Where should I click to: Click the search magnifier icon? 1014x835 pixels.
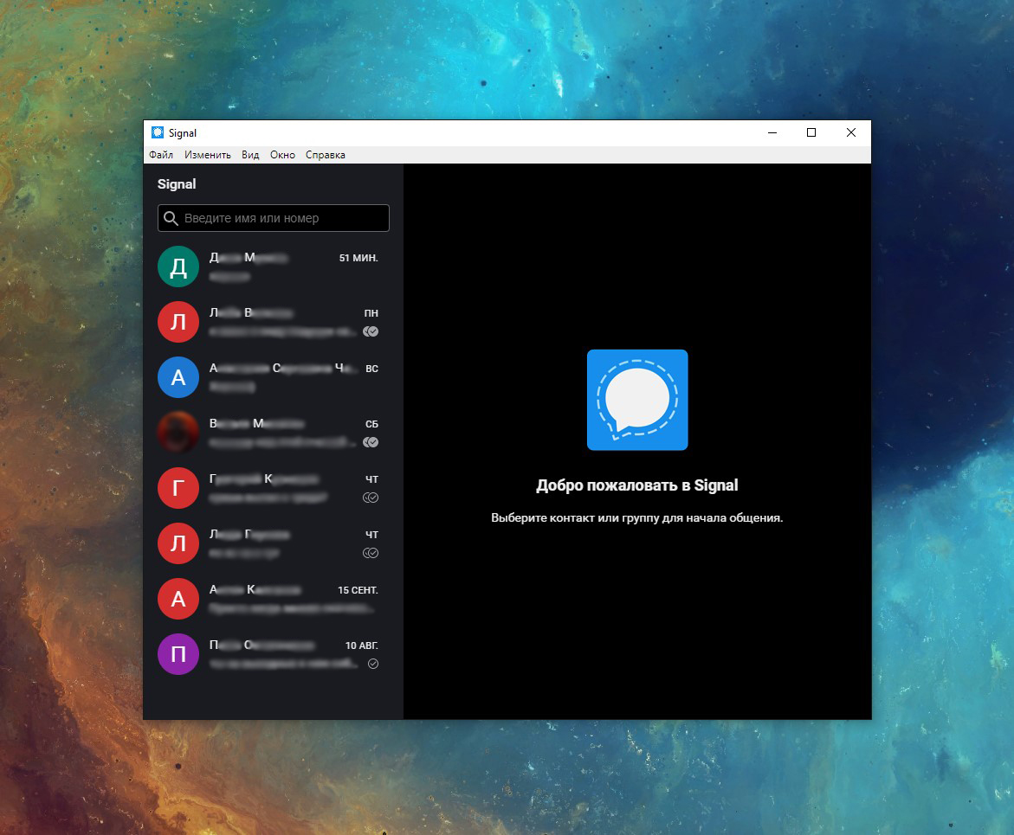(x=171, y=218)
